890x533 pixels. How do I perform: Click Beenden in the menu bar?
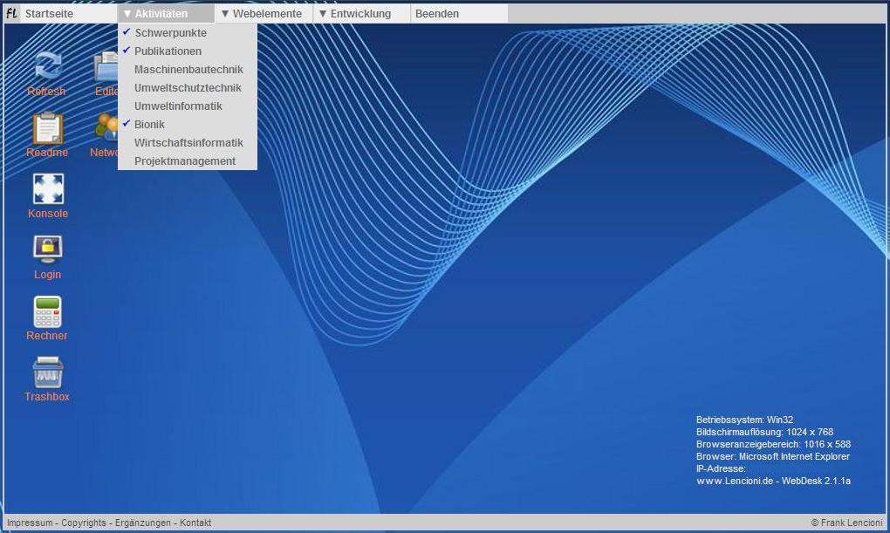437,14
